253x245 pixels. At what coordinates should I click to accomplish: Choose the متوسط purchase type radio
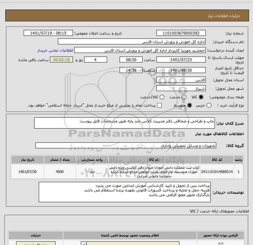(190, 105)
